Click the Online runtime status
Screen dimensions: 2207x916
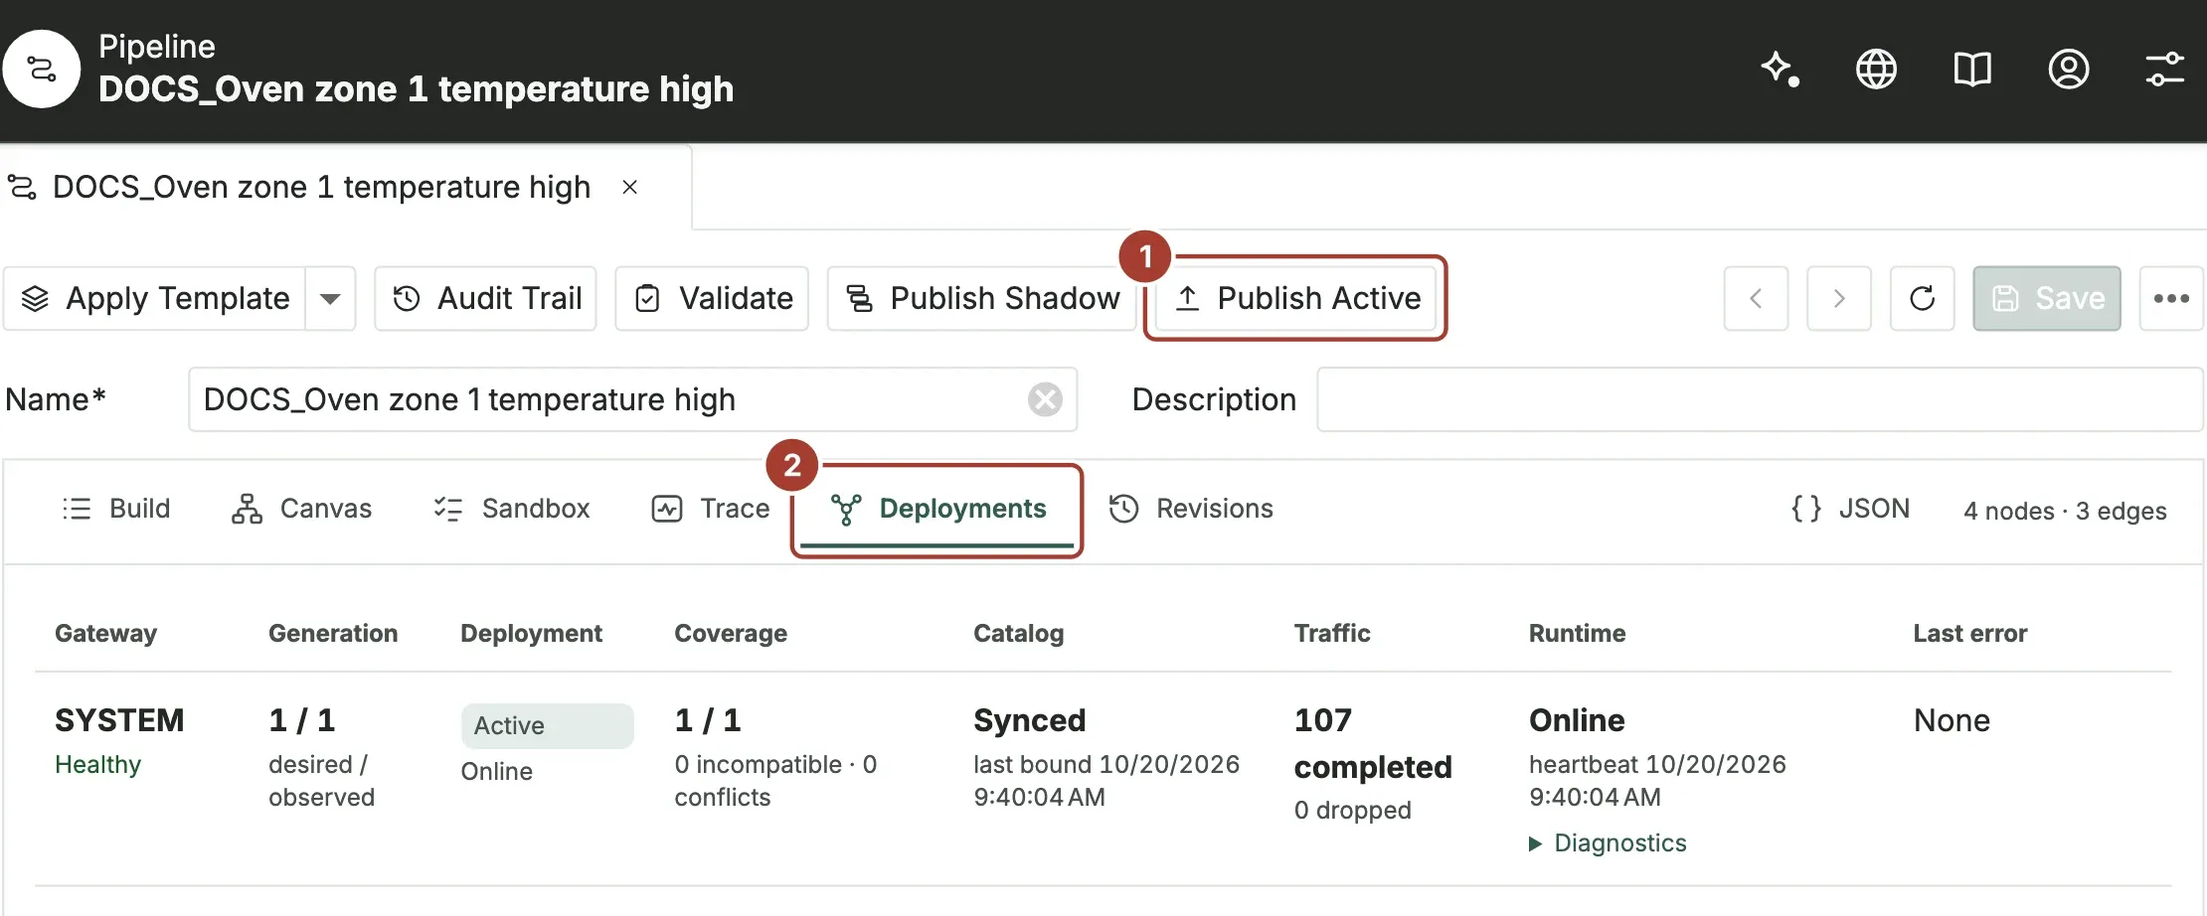tap(1577, 720)
